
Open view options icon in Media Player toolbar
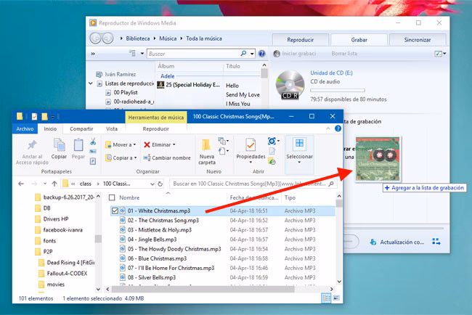(132, 54)
